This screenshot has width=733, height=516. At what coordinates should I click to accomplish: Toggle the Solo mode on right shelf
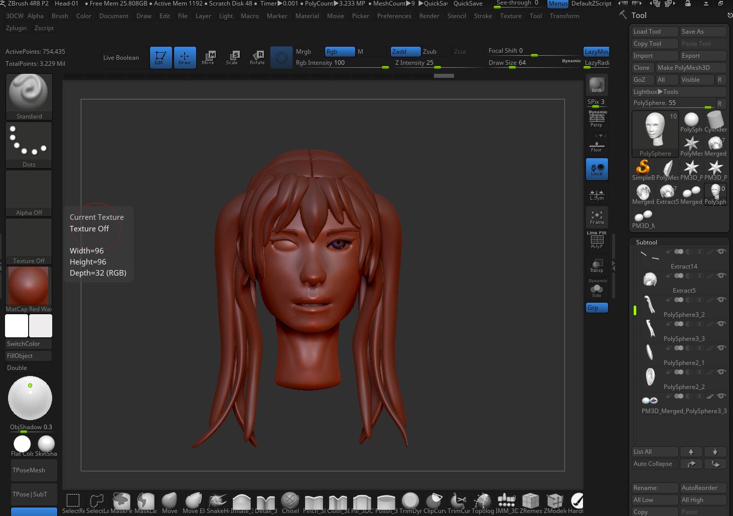tap(597, 289)
